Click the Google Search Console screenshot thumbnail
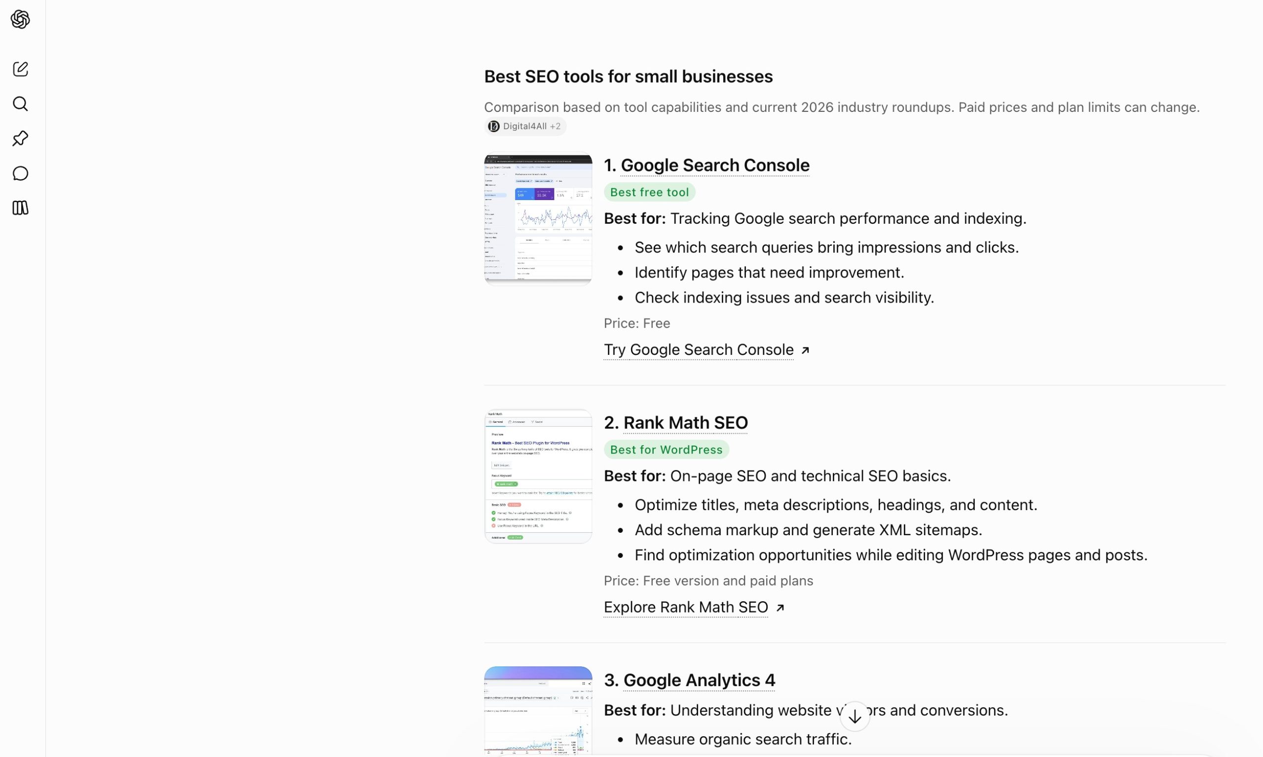Image resolution: width=1263 pixels, height=757 pixels. click(x=538, y=218)
